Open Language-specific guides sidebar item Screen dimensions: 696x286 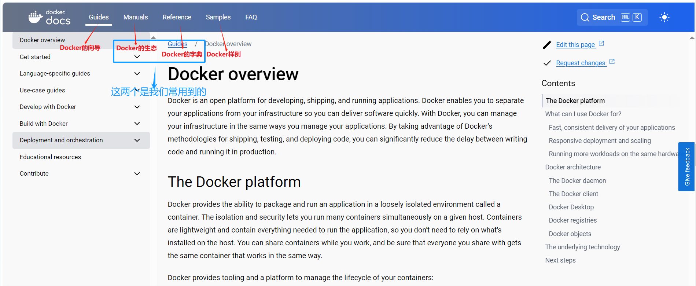(55, 73)
